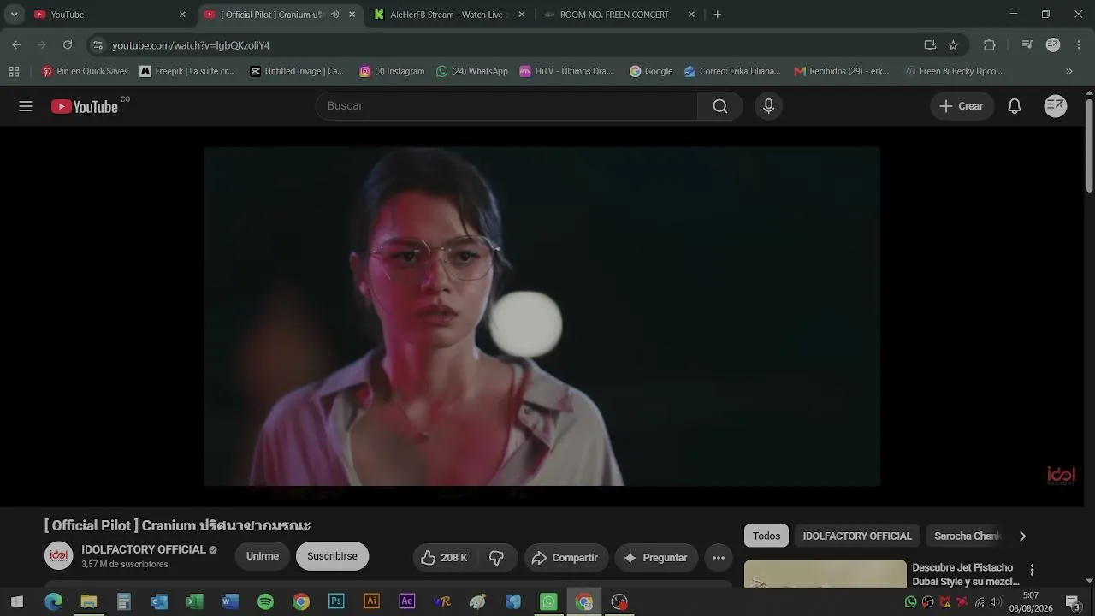Close the AleHerFB Stream tab
This screenshot has height=616, width=1095.
pyautogui.click(x=522, y=15)
